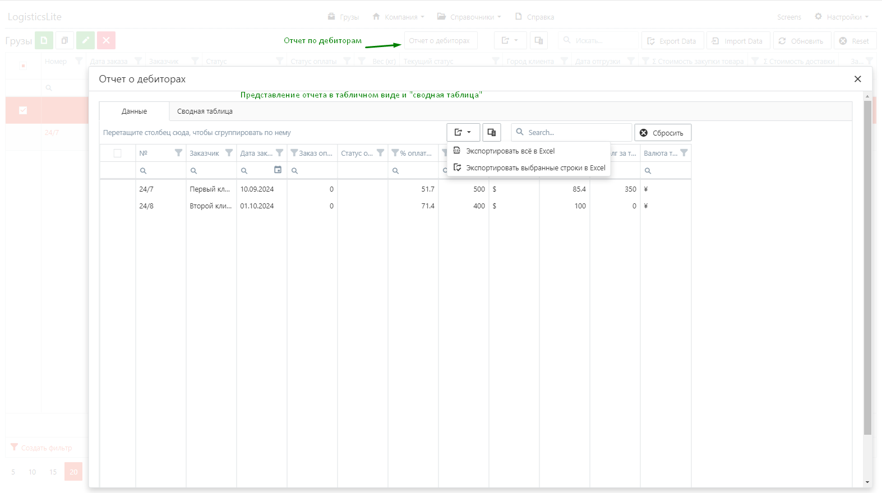Uncheck the selected row in background Грузы grid
This screenshot has width=882, height=493.
23,110
